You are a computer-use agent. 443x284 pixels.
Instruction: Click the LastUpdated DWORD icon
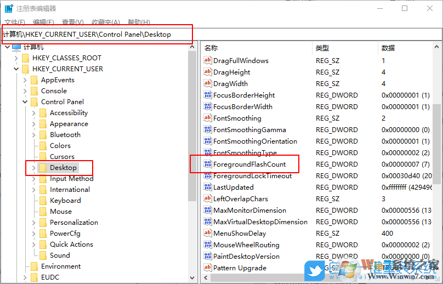[x=208, y=187]
